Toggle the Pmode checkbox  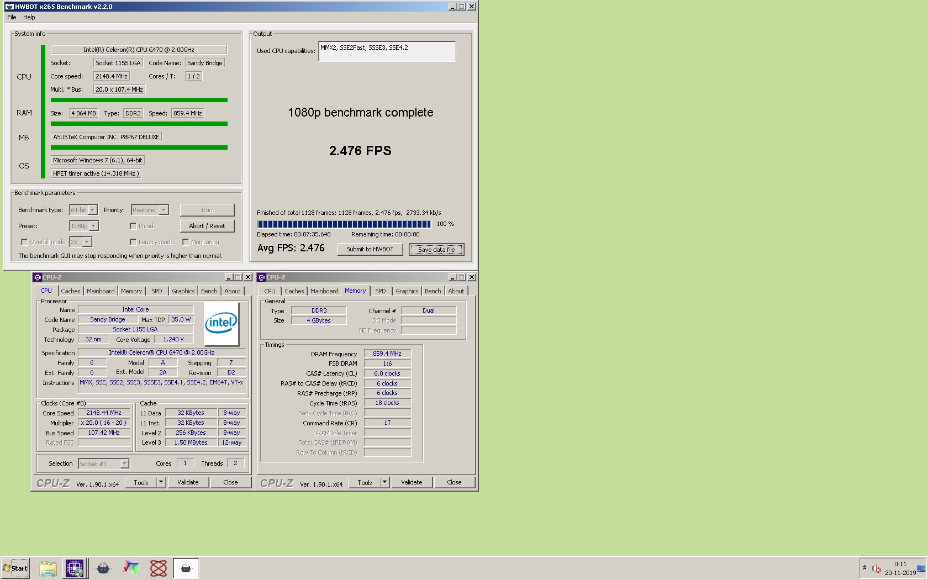(x=133, y=226)
